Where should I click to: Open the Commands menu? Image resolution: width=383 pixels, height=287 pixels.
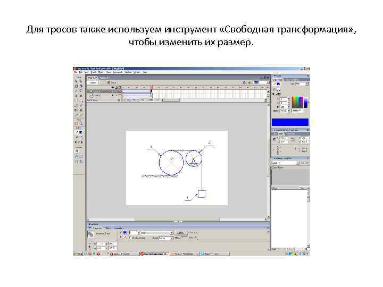tap(118, 72)
